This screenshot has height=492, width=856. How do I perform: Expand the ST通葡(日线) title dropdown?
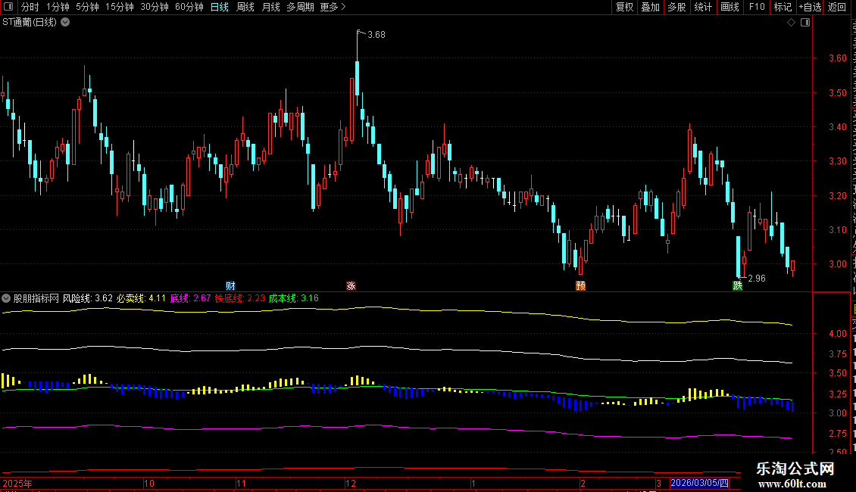point(65,23)
